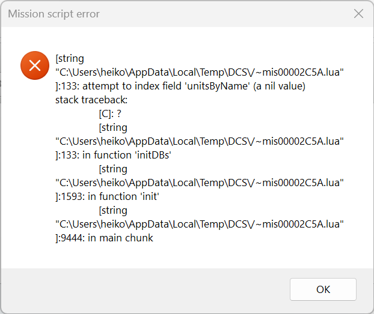Close the Mission script error dialog

tap(358, 14)
